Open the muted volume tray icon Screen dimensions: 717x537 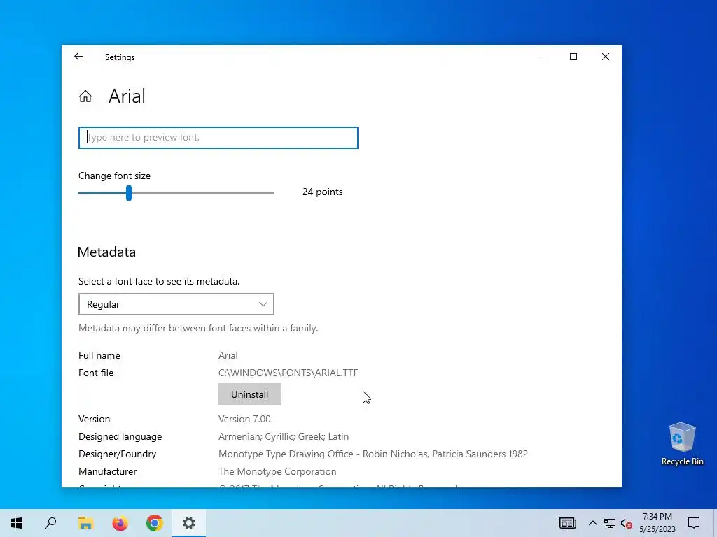tap(627, 523)
